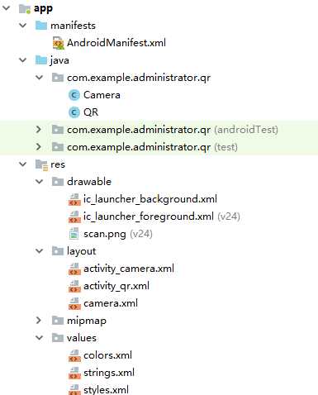
Task: Click the Camera class icon
Action: 74,95
